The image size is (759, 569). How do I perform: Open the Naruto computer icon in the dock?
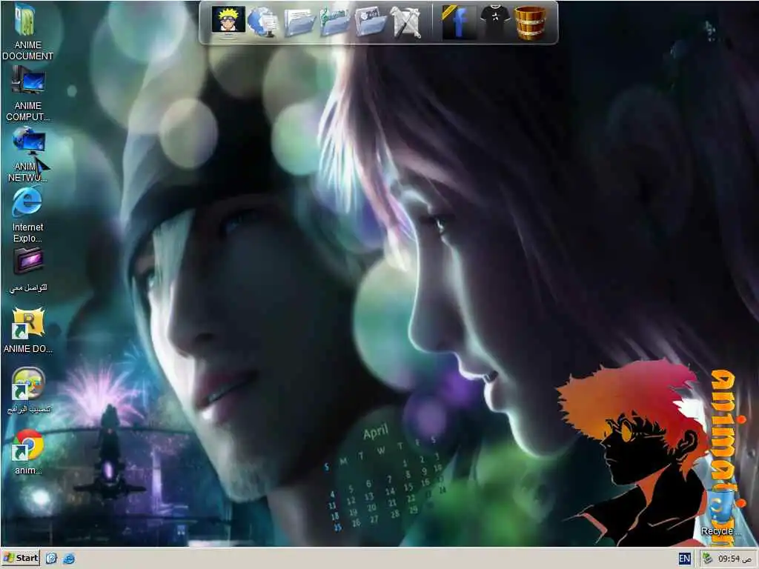[x=228, y=21]
